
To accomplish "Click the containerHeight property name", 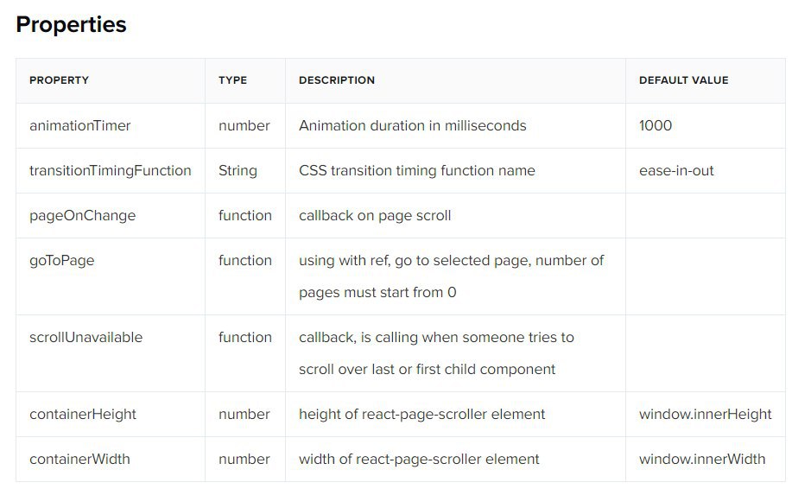I will point(83,414).
